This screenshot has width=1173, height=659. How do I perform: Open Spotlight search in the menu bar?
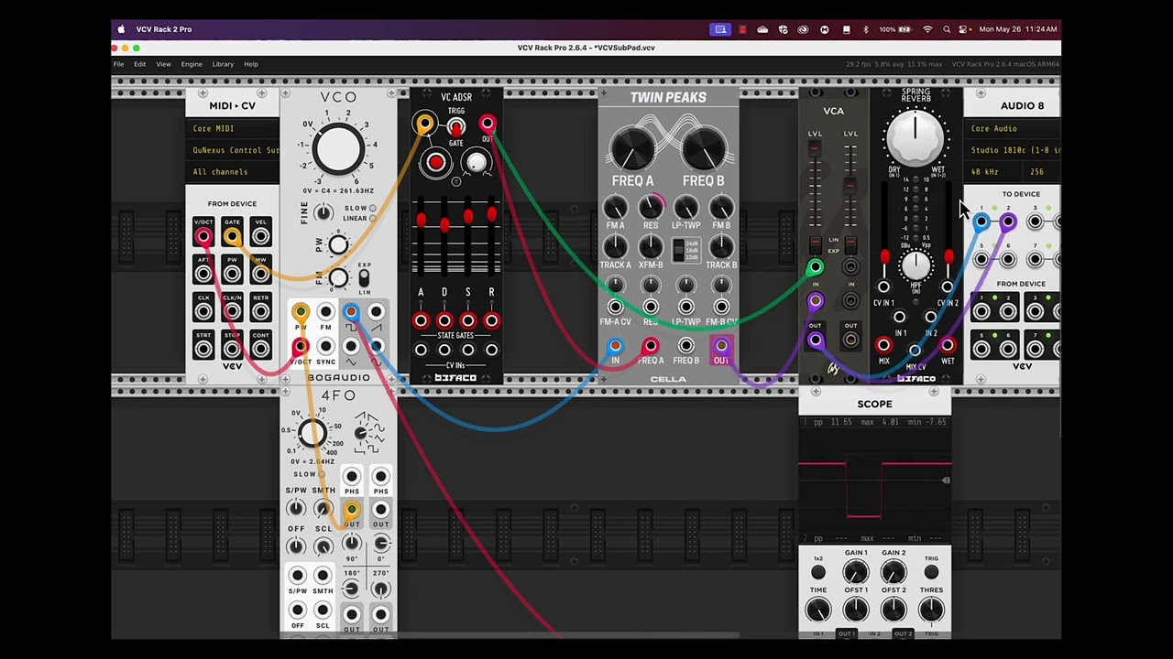point(947,29)
